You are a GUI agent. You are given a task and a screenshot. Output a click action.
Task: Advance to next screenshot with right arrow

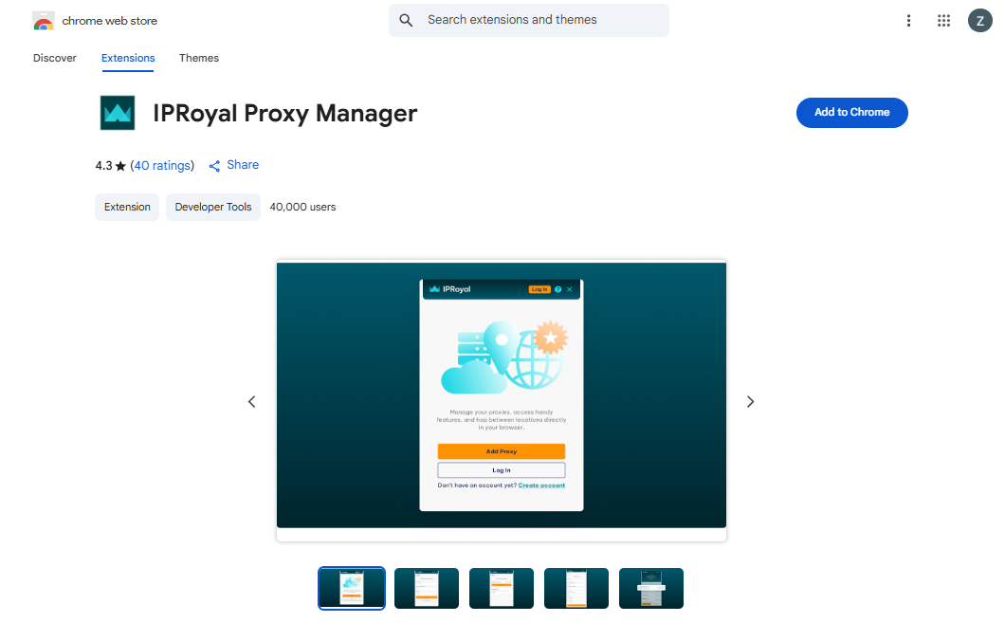[750, 401]
